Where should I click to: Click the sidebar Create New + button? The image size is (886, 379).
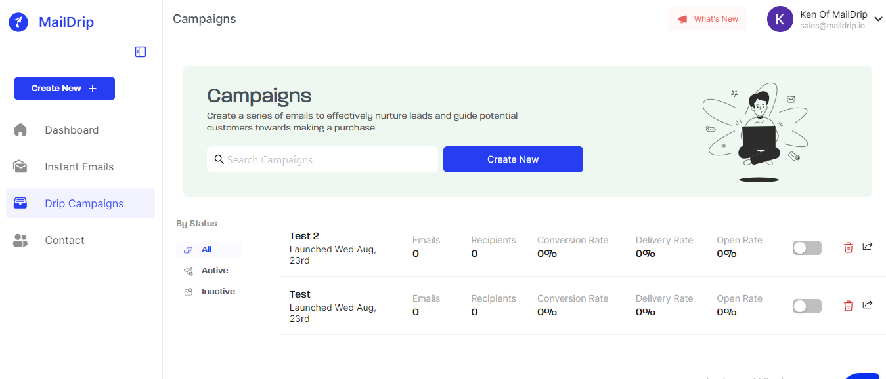pos(64,89)
